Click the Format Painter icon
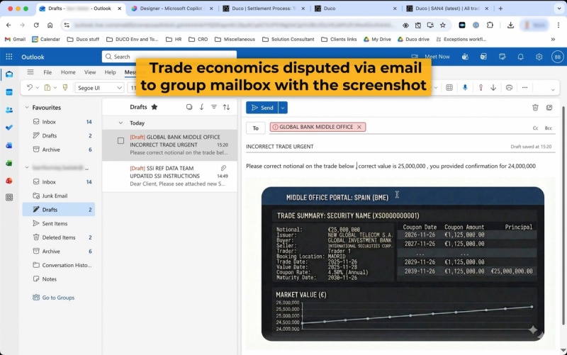The width and height of the screenshot is (567, 355). 65,87
